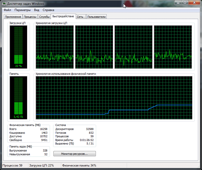Click the Время работы value 0:01:26:52
Viewport: 202px width, 170px height.
(87, 140)
